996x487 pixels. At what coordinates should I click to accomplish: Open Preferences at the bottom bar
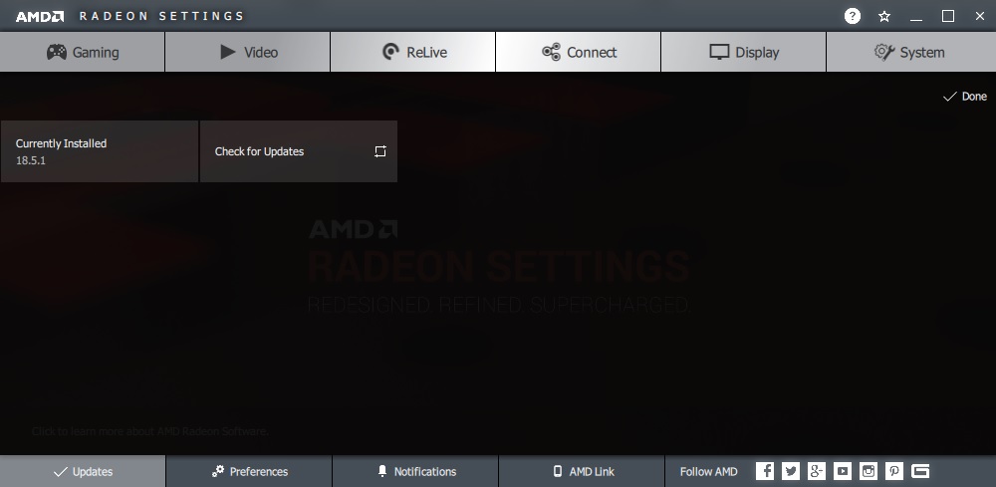(249, 471)
